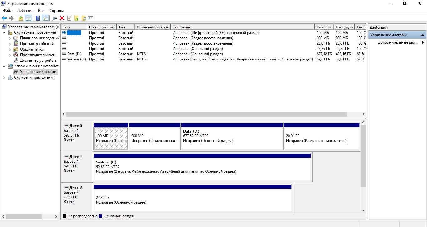The height and width of the screenshot is (227, 427).
Task: Sort volumes by the Том column header
Action: [74, 27]
